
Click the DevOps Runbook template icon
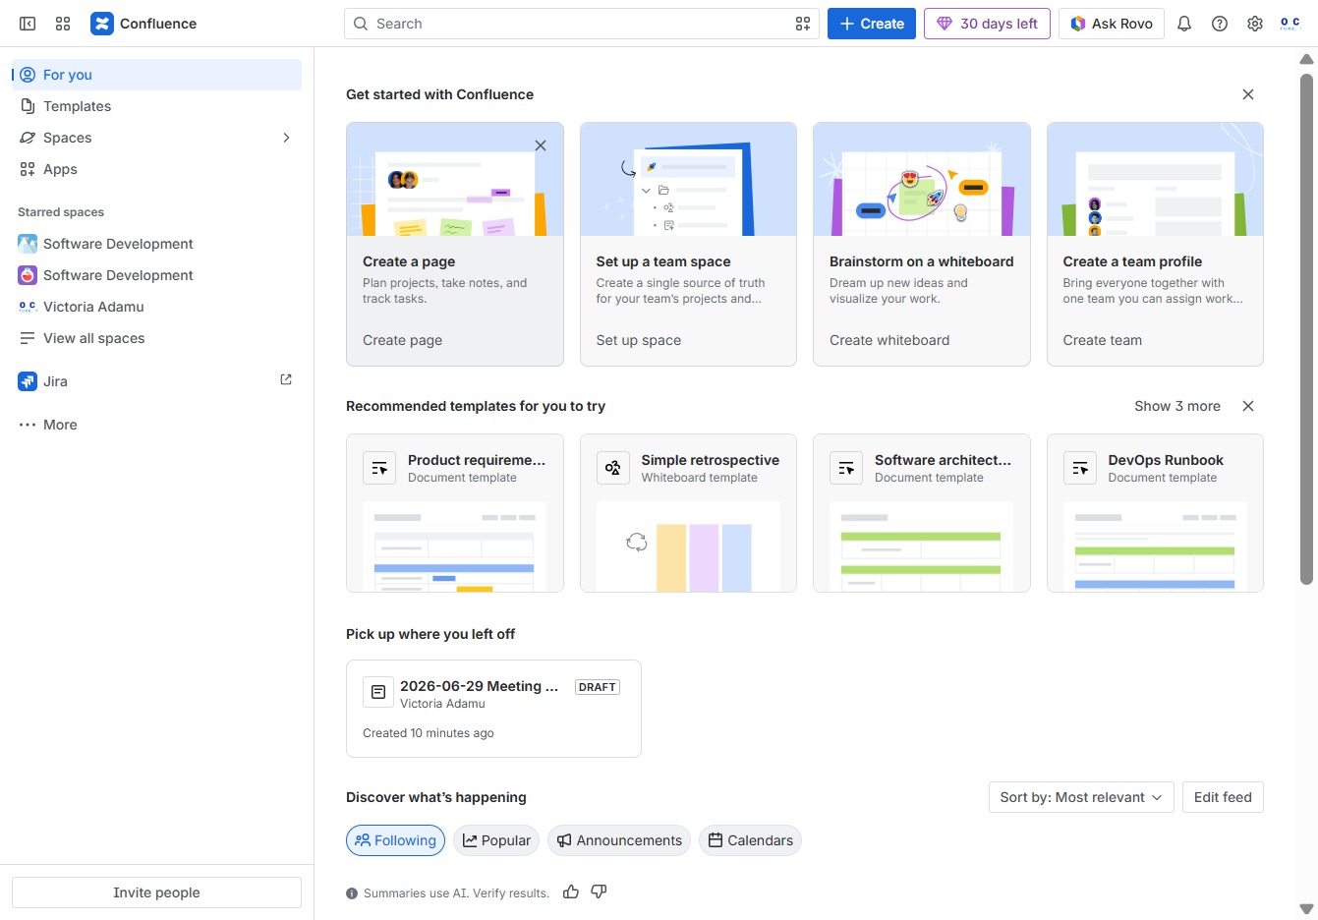[x=1080, y=468]
